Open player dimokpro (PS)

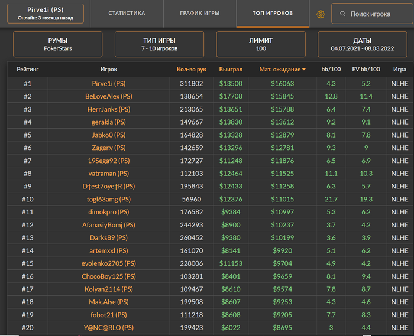[x=109, y=212]
